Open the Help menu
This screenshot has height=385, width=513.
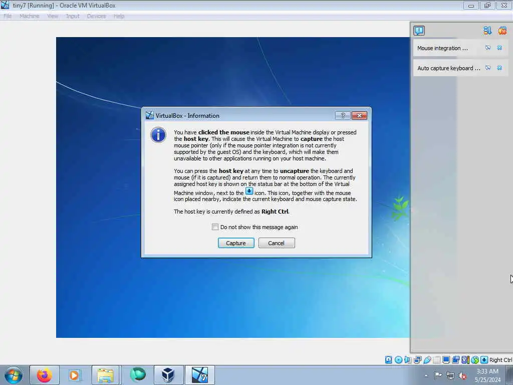click(x=119, y=16)
